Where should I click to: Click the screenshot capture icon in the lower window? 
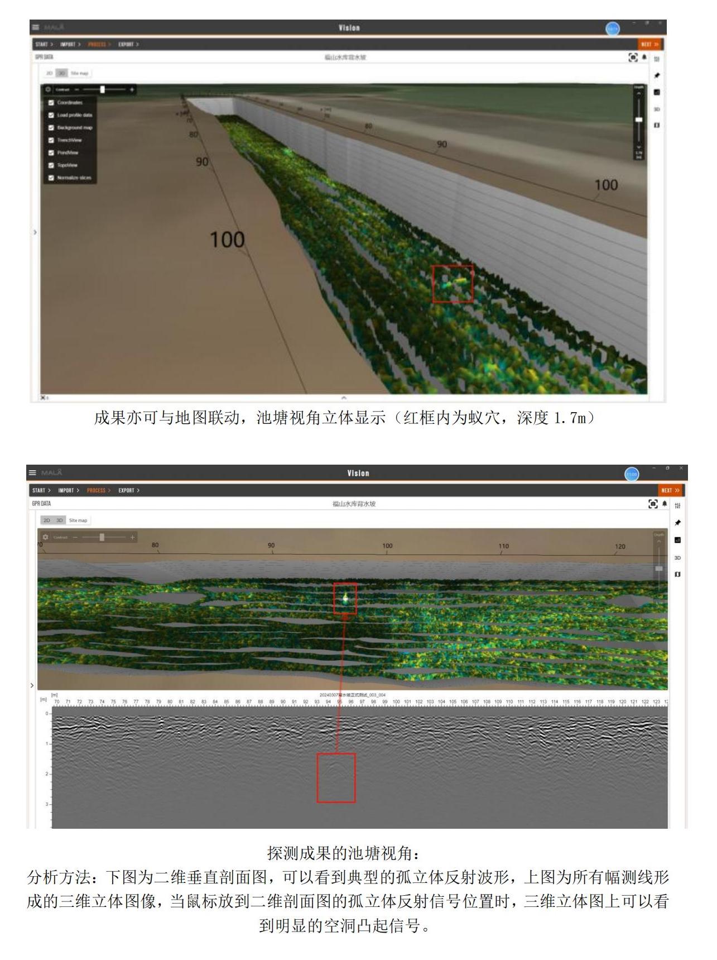pyautogui.click(x=653, y=504)
